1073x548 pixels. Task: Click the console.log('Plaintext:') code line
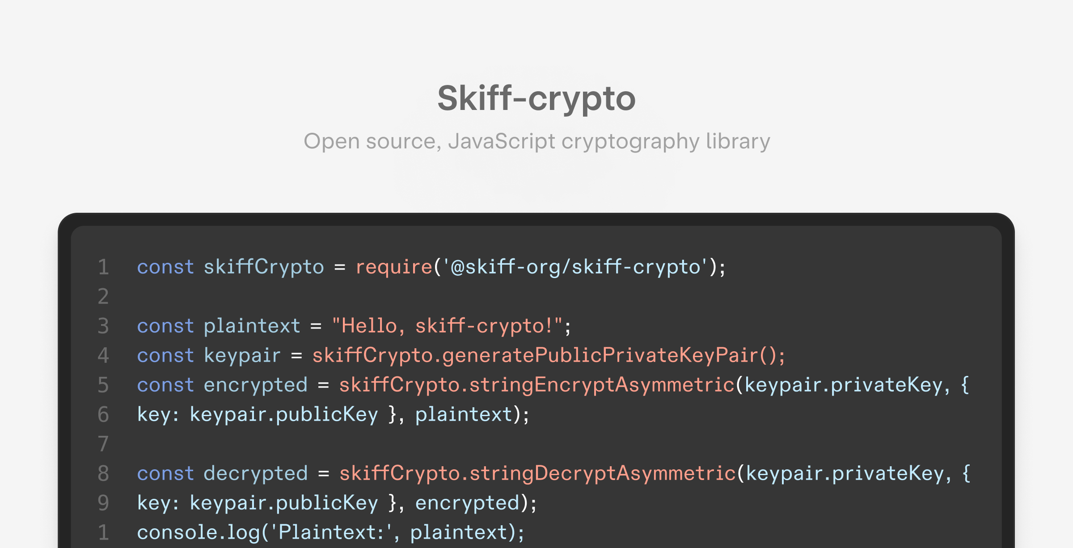point(331,533)
